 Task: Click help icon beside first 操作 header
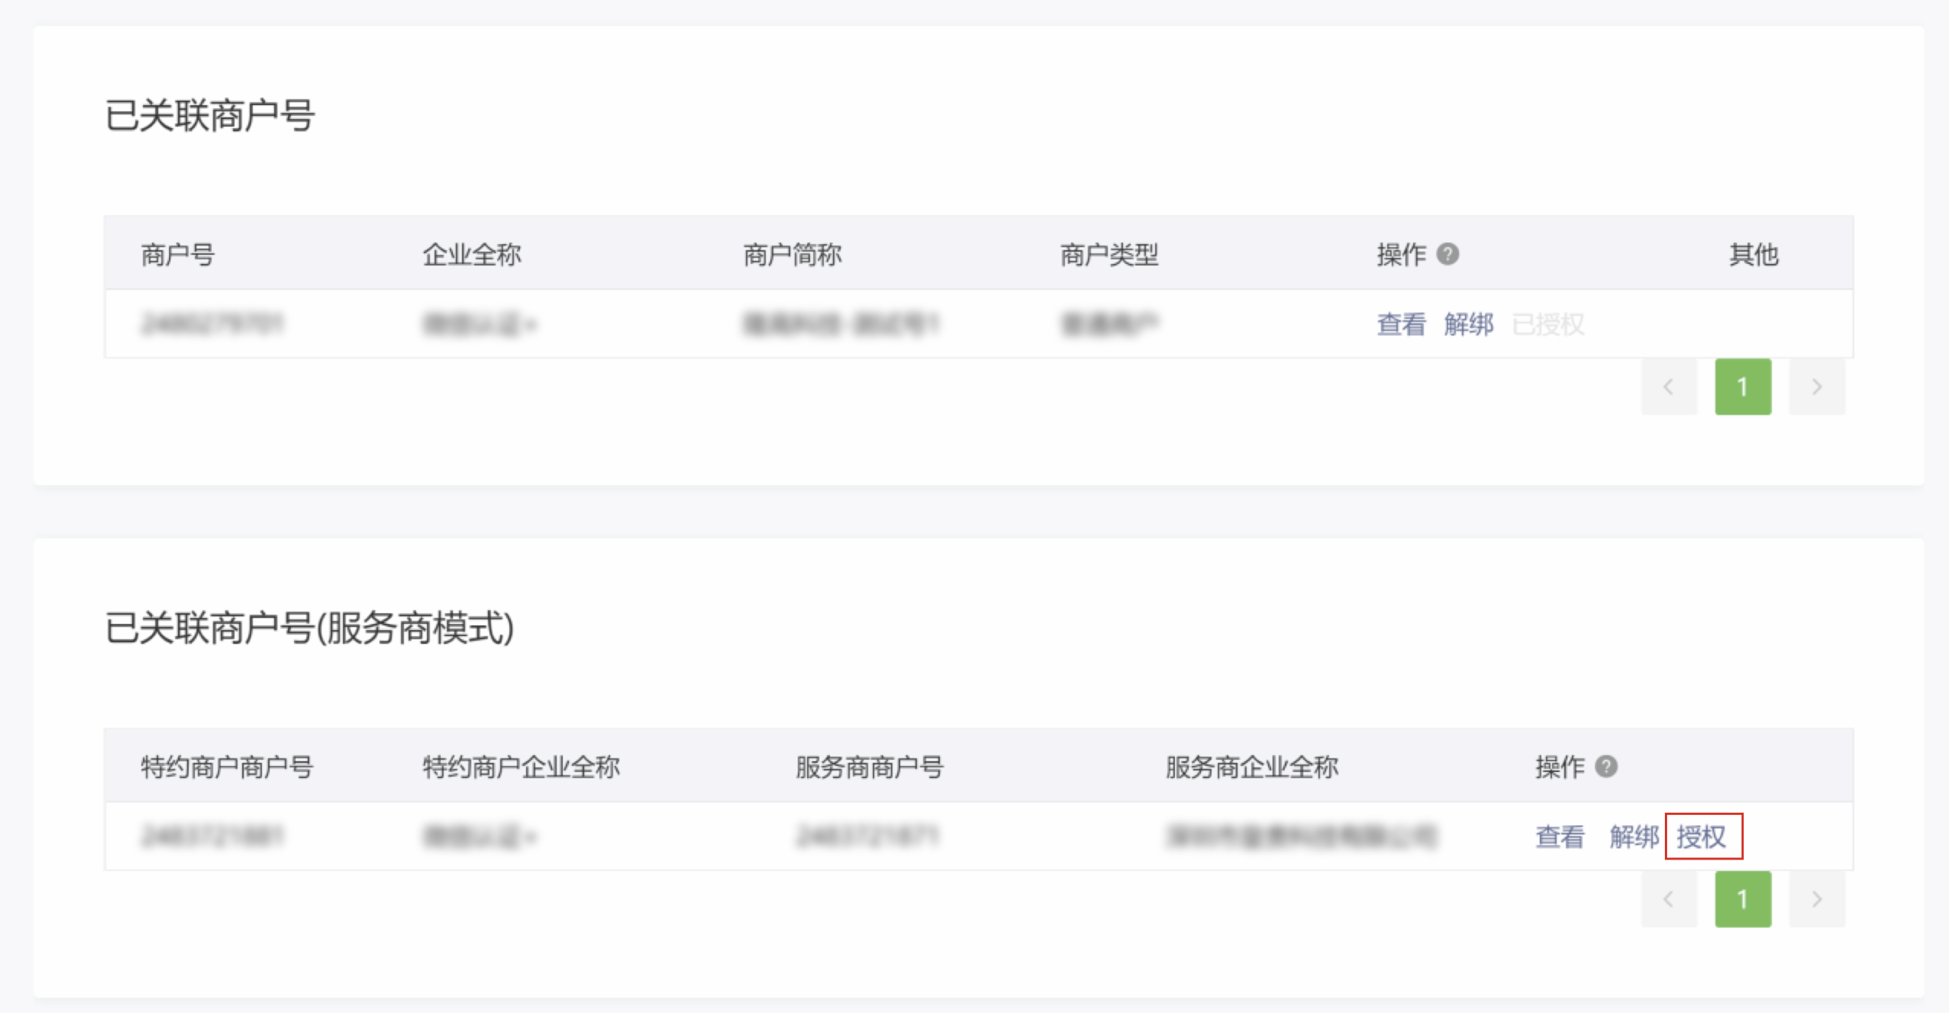tap(1448, 254)
